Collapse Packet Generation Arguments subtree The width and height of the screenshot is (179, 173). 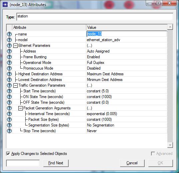20,108
